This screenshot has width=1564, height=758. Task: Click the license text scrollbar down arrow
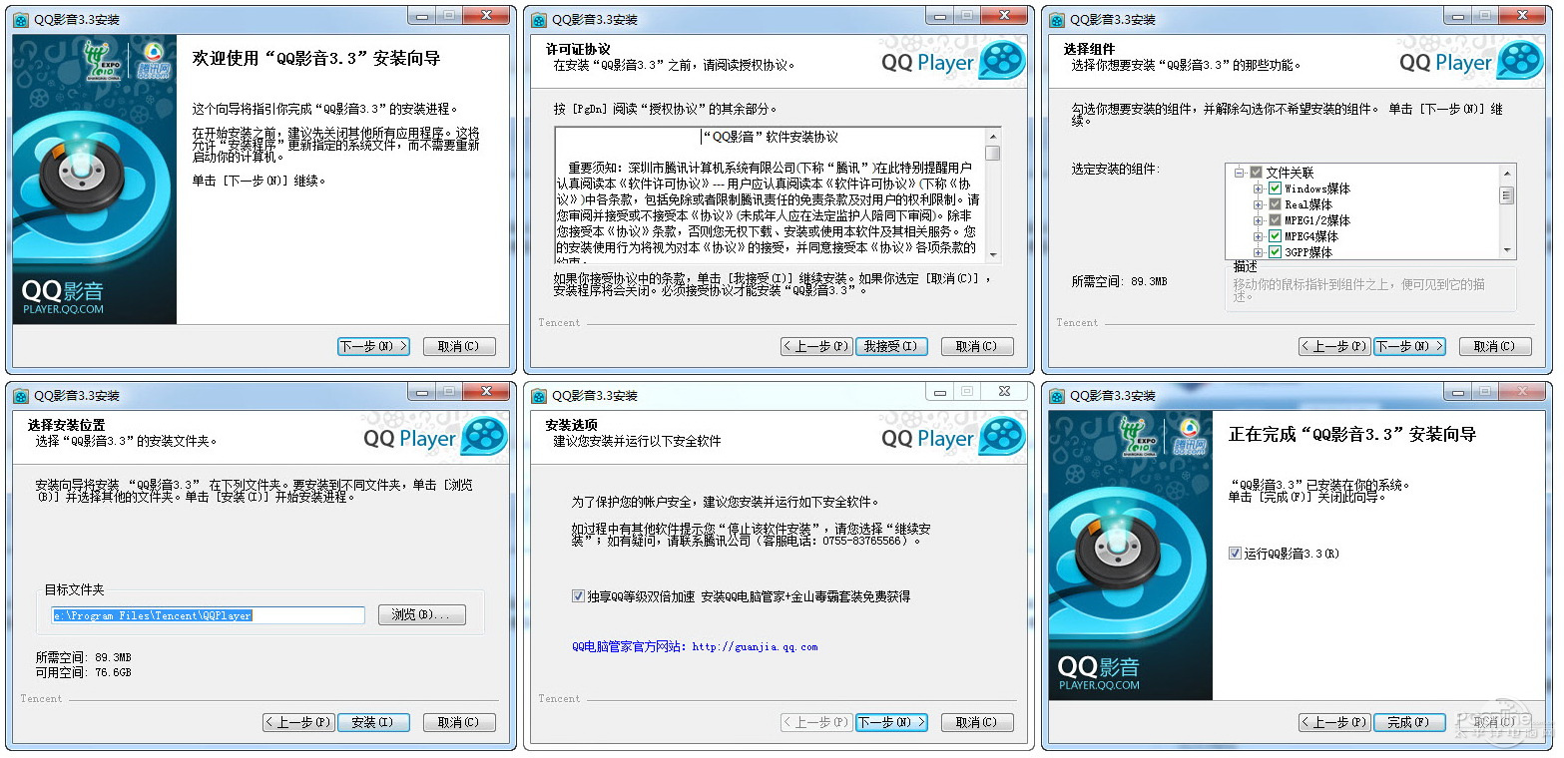point(992,254)
